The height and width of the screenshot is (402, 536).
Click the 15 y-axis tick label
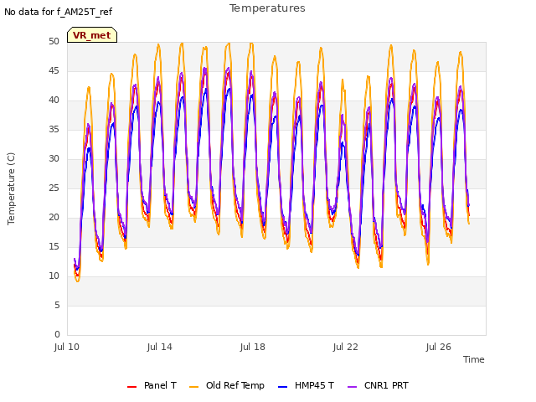[x=54, y=246]
